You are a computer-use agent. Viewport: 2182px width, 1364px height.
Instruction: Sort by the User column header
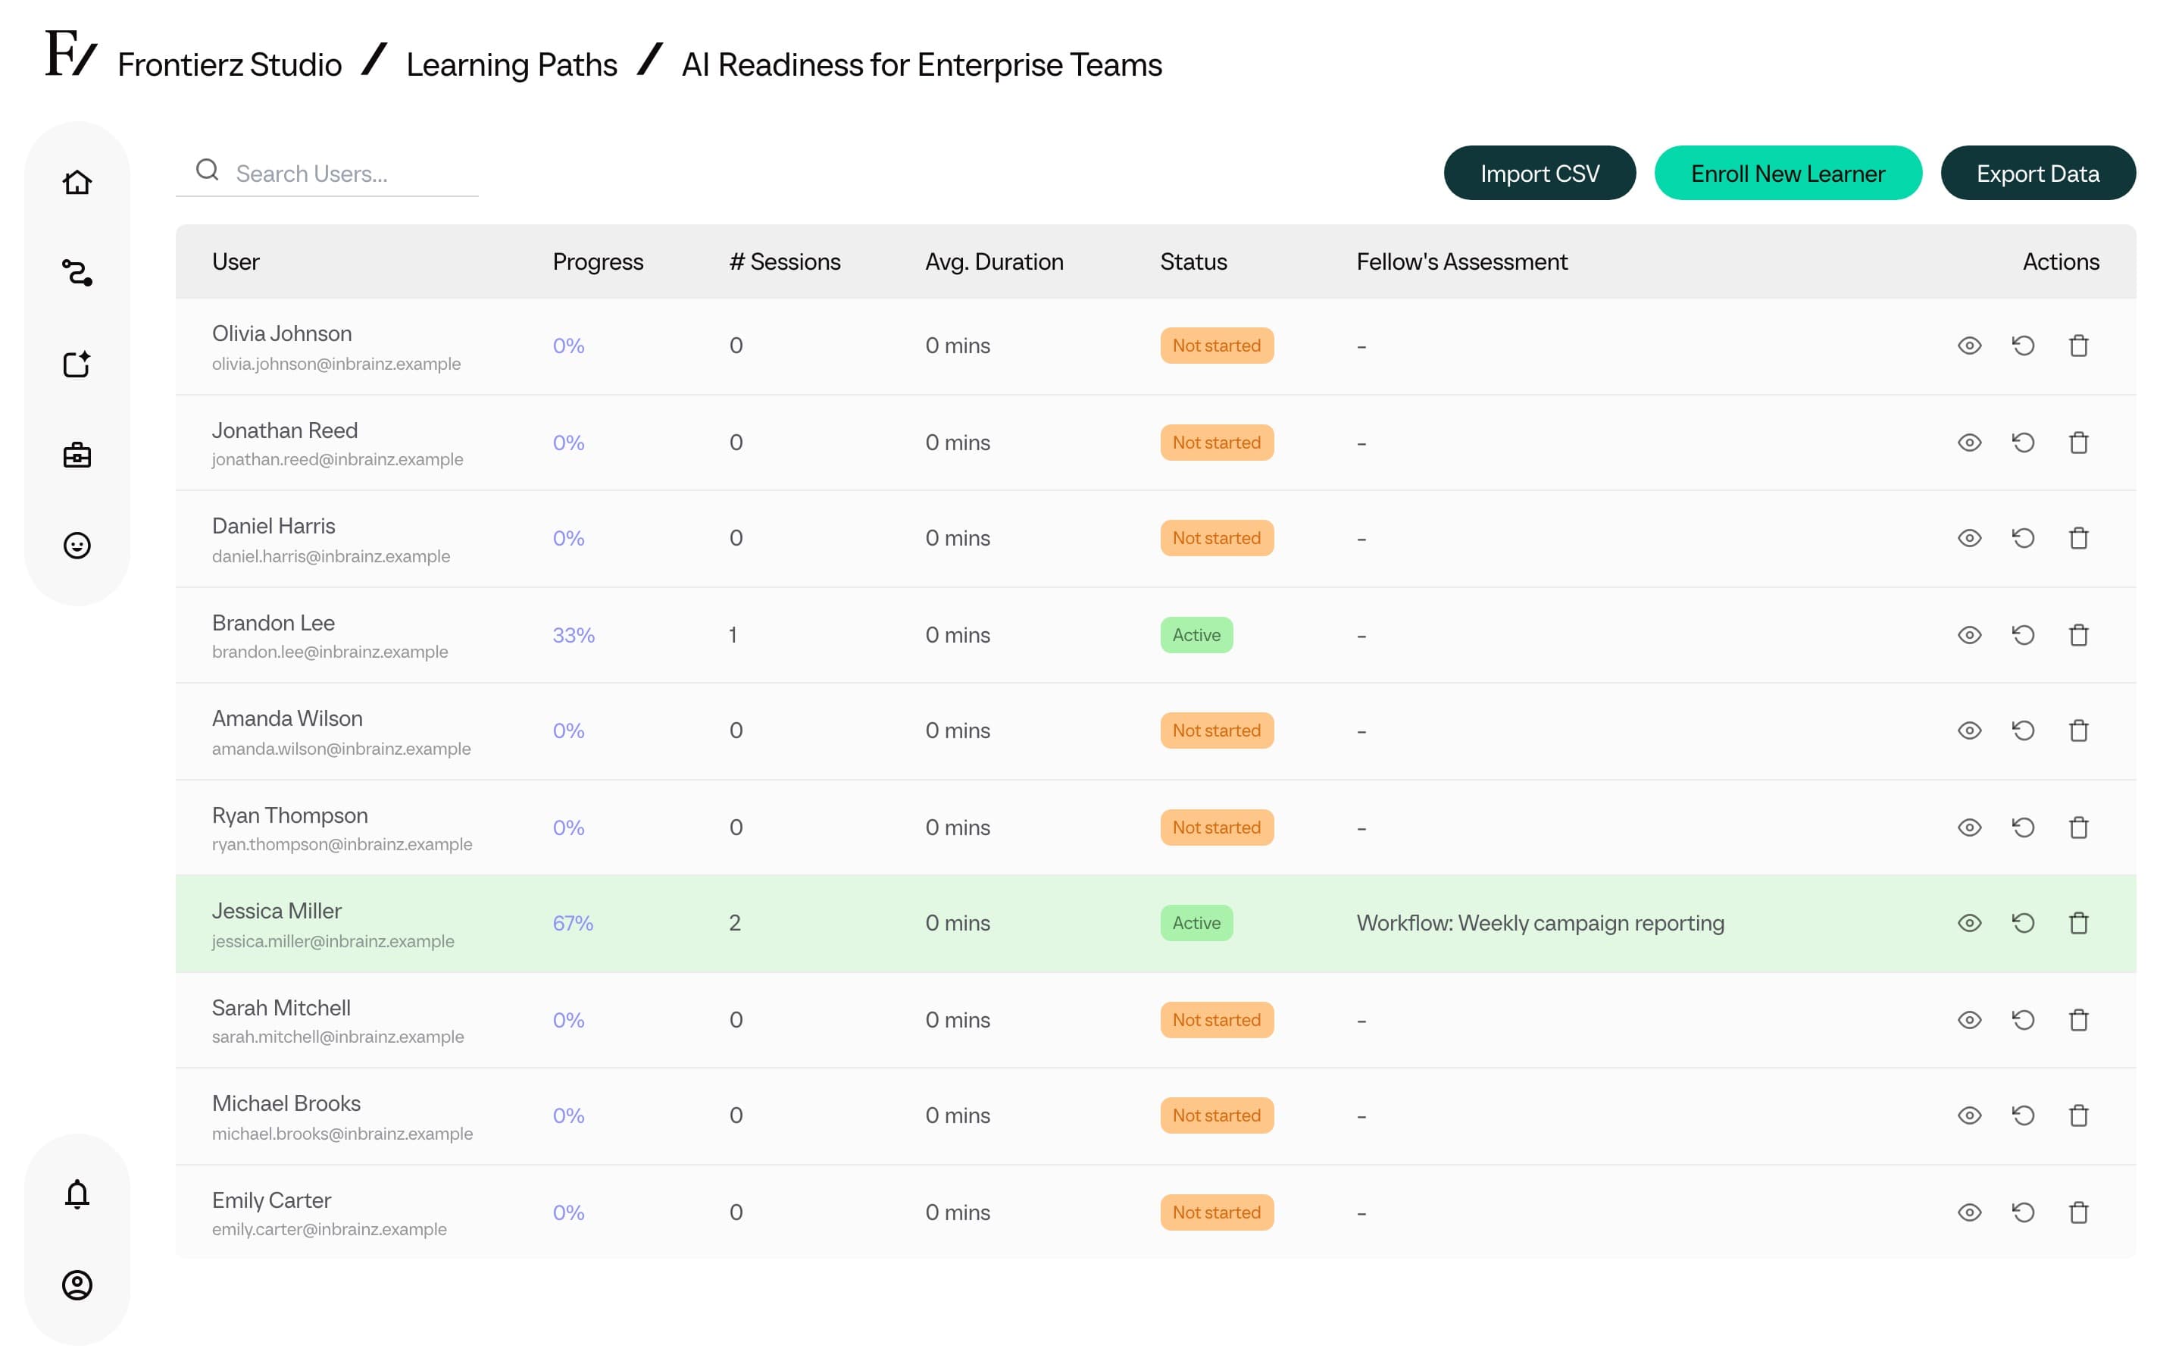tap(236, 261)
